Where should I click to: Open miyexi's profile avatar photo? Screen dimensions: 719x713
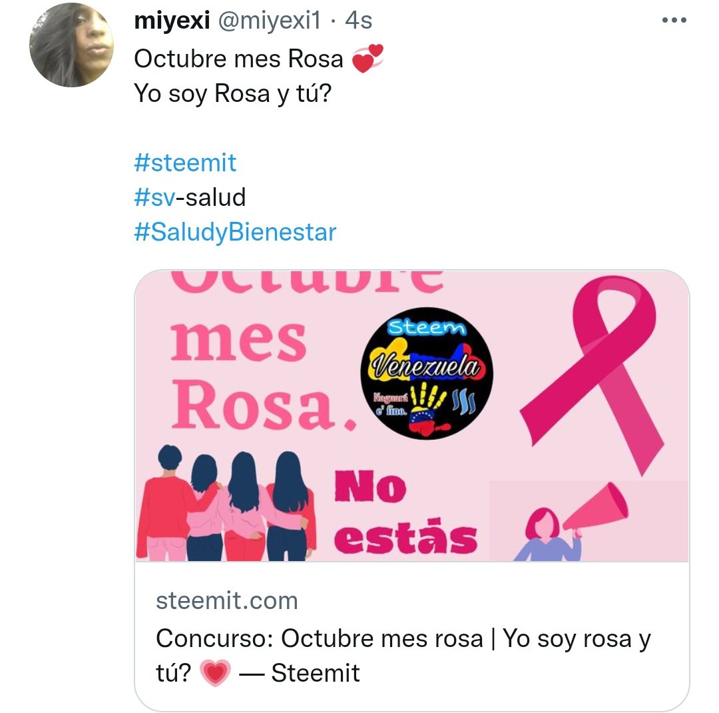[x=71, y=45]
